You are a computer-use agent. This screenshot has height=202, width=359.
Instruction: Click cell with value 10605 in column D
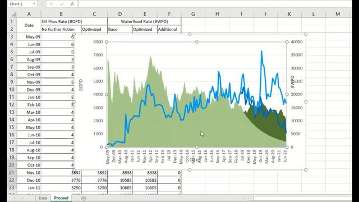(x=119, y=188)
